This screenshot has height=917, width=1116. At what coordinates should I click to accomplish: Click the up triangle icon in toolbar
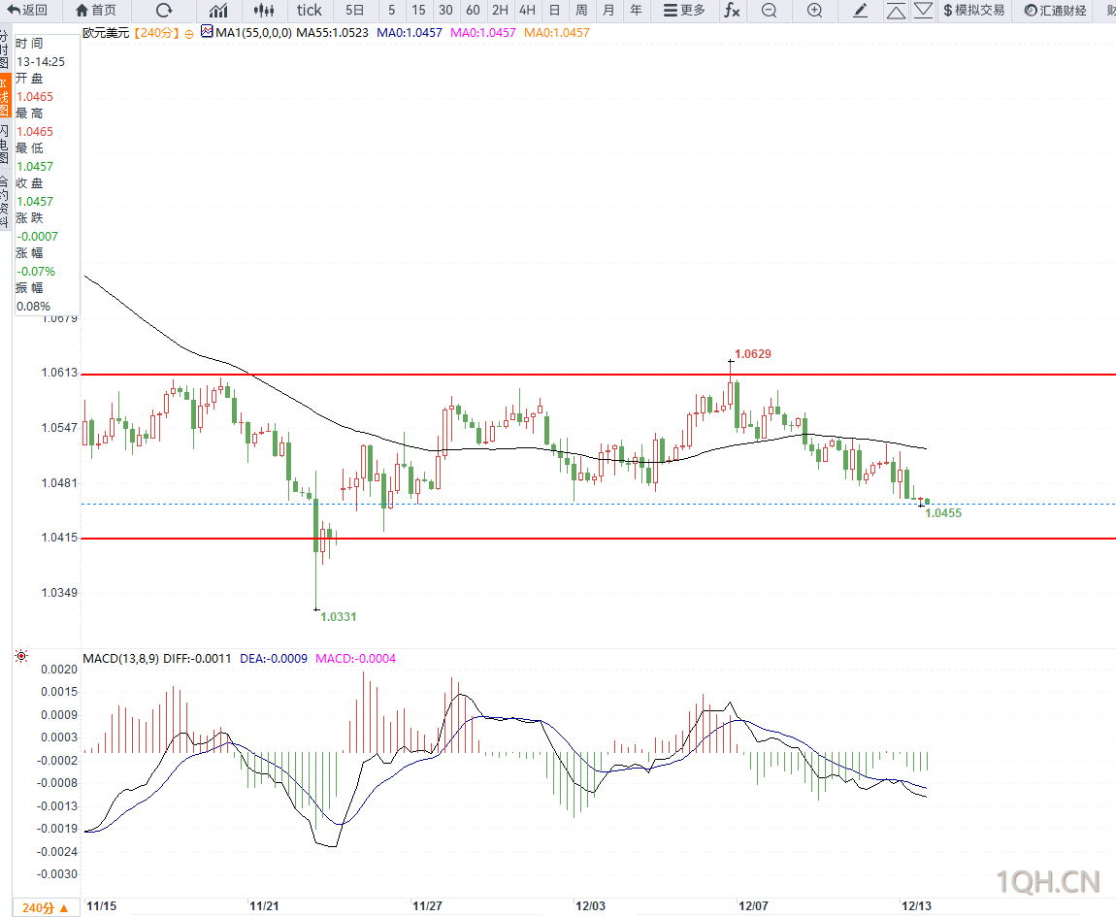coord(896,11)
